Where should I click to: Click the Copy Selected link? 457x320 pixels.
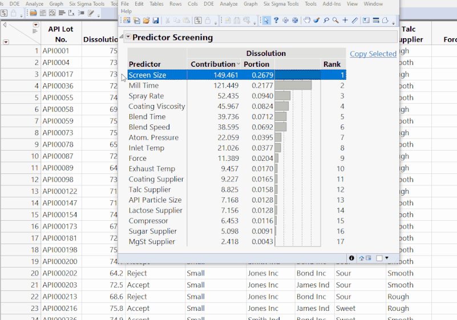pos(373,54)
